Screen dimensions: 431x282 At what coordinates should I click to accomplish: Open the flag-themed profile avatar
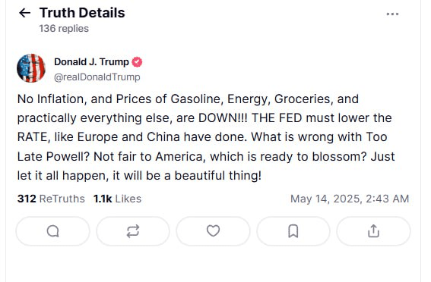point(31,68)
